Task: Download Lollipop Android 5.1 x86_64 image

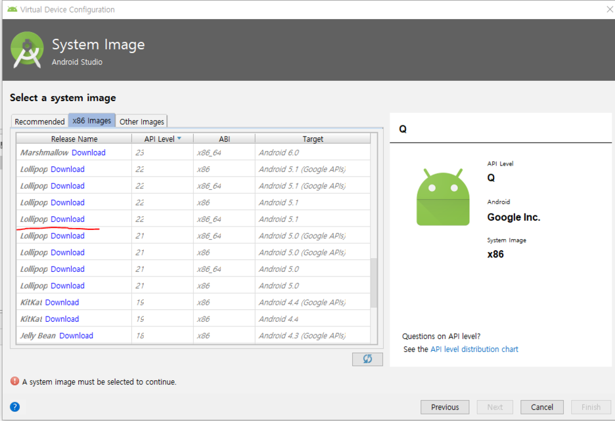Action: tap(68, 219)
